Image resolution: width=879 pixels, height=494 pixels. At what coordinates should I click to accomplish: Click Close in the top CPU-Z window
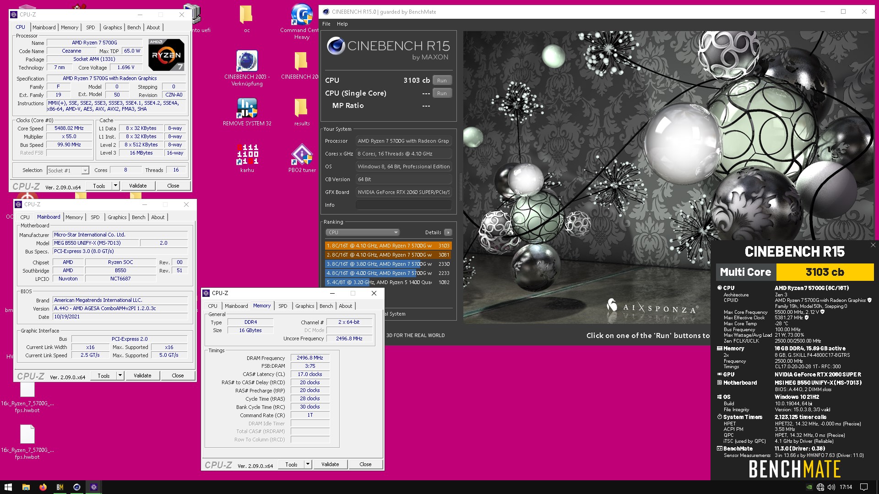point(173,186)
